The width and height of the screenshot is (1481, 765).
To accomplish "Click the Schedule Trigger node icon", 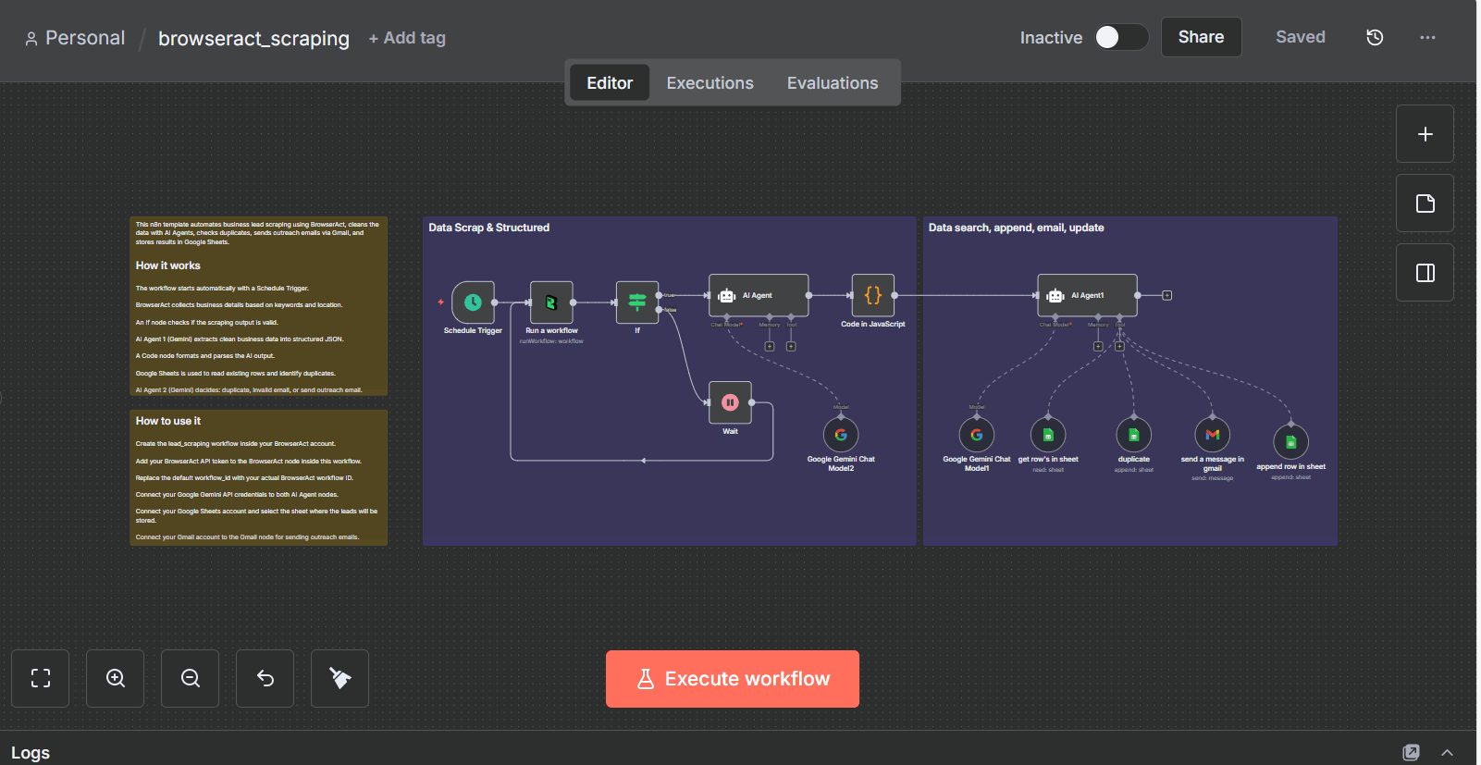I will pos(473,302).
